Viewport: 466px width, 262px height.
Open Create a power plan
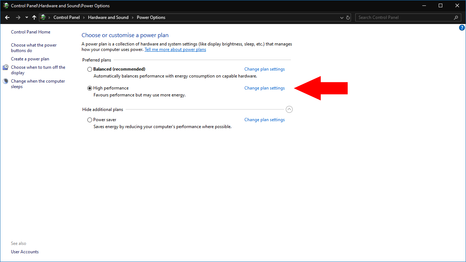point(30,59)
